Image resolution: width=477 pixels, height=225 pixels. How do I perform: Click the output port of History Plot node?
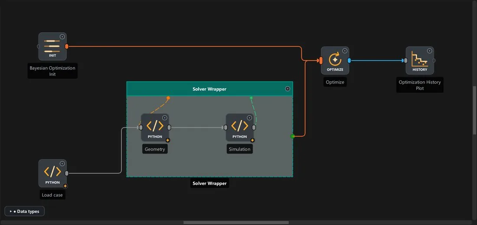434,61
